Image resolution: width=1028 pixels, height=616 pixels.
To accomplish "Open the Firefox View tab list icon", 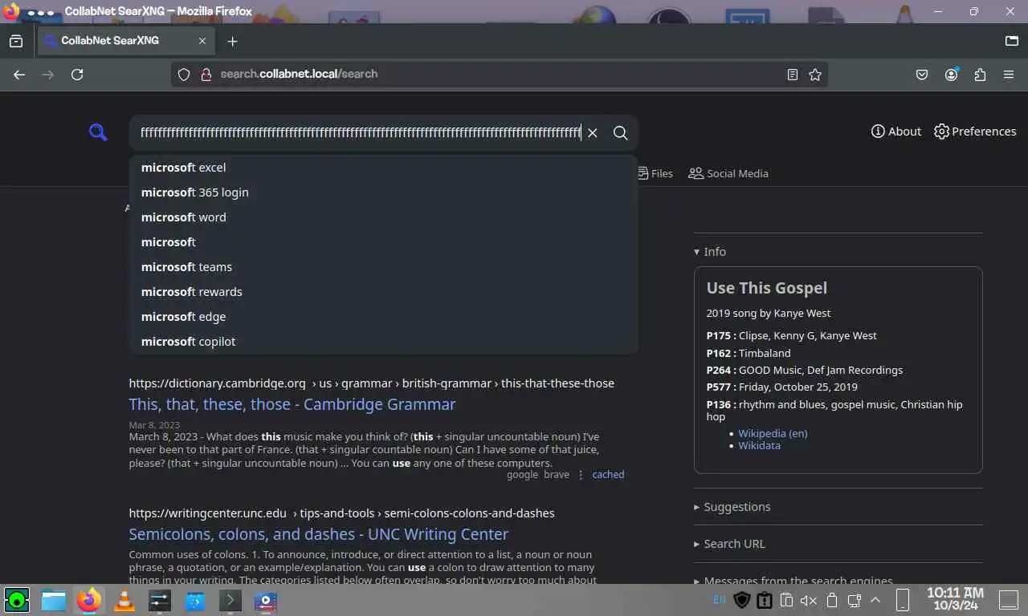I will (16, 41).
